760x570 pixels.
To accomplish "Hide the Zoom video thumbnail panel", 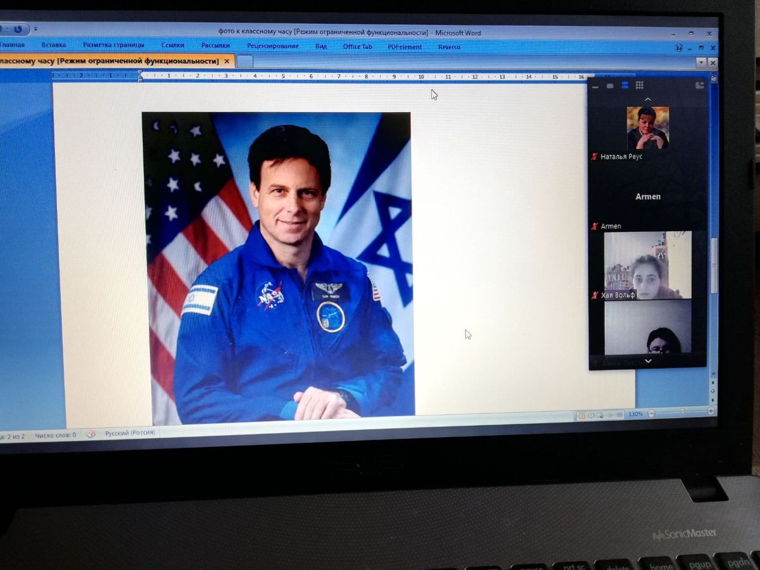I will [x=595, y=85].
